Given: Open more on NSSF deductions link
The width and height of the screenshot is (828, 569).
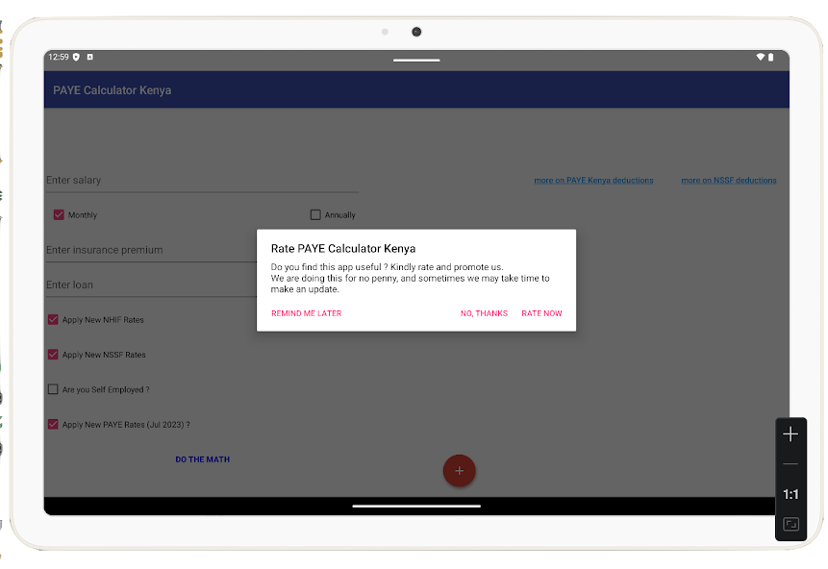Looking at the screenshot, I should coord(729,180).
